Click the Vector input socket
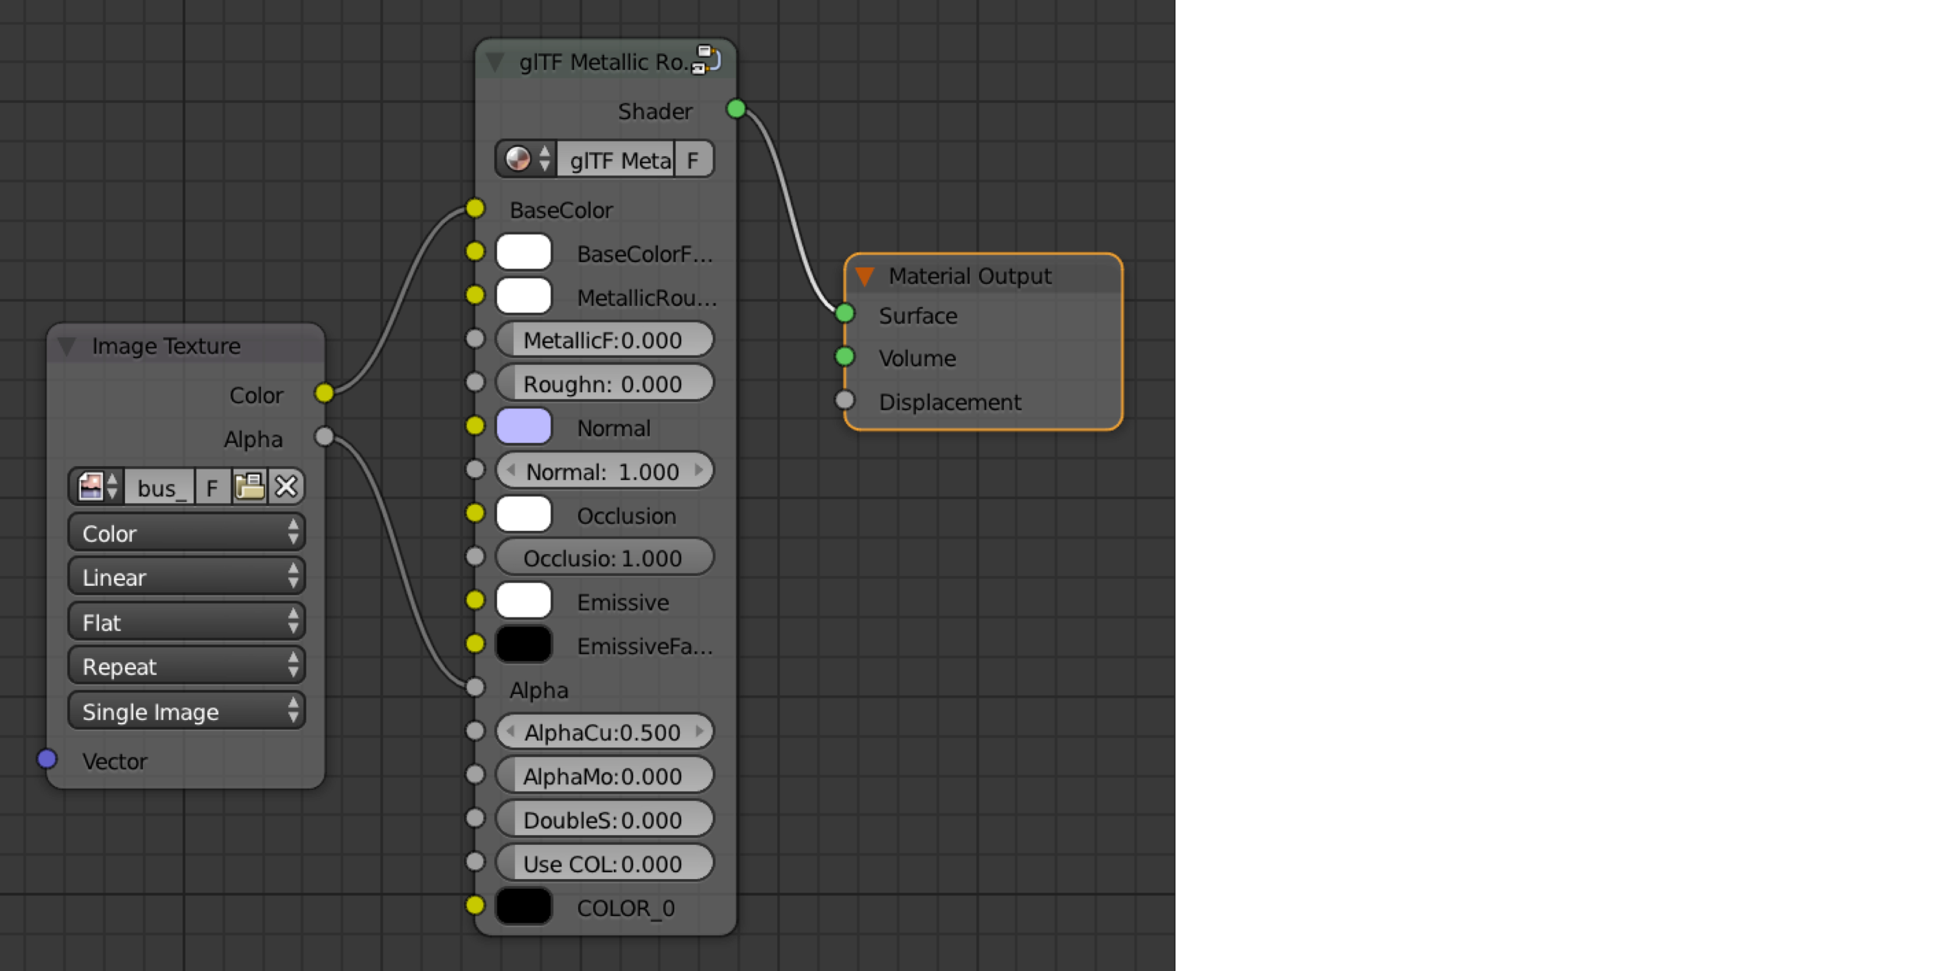Screen dimensions: 1943x971 pos(47,759)
